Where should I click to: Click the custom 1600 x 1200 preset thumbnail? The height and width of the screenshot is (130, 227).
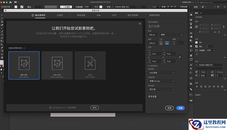point(90,65)
